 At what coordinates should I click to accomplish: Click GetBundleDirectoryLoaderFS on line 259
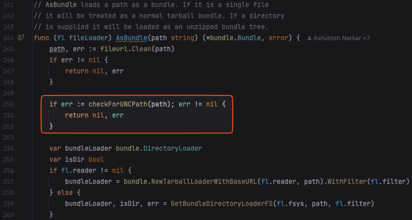coord(222,203)
